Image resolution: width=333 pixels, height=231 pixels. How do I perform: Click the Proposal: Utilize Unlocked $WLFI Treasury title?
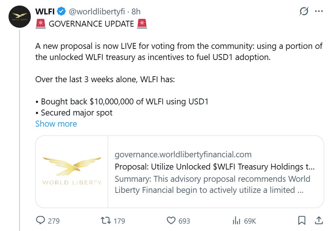(x=215, y=167)
